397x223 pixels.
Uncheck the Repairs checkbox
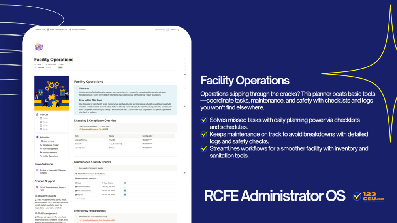(125, 195)
